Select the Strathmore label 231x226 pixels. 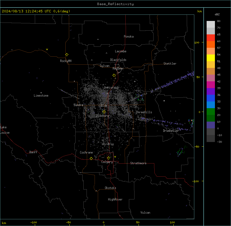pyautogui.click(x=138, y=163)
